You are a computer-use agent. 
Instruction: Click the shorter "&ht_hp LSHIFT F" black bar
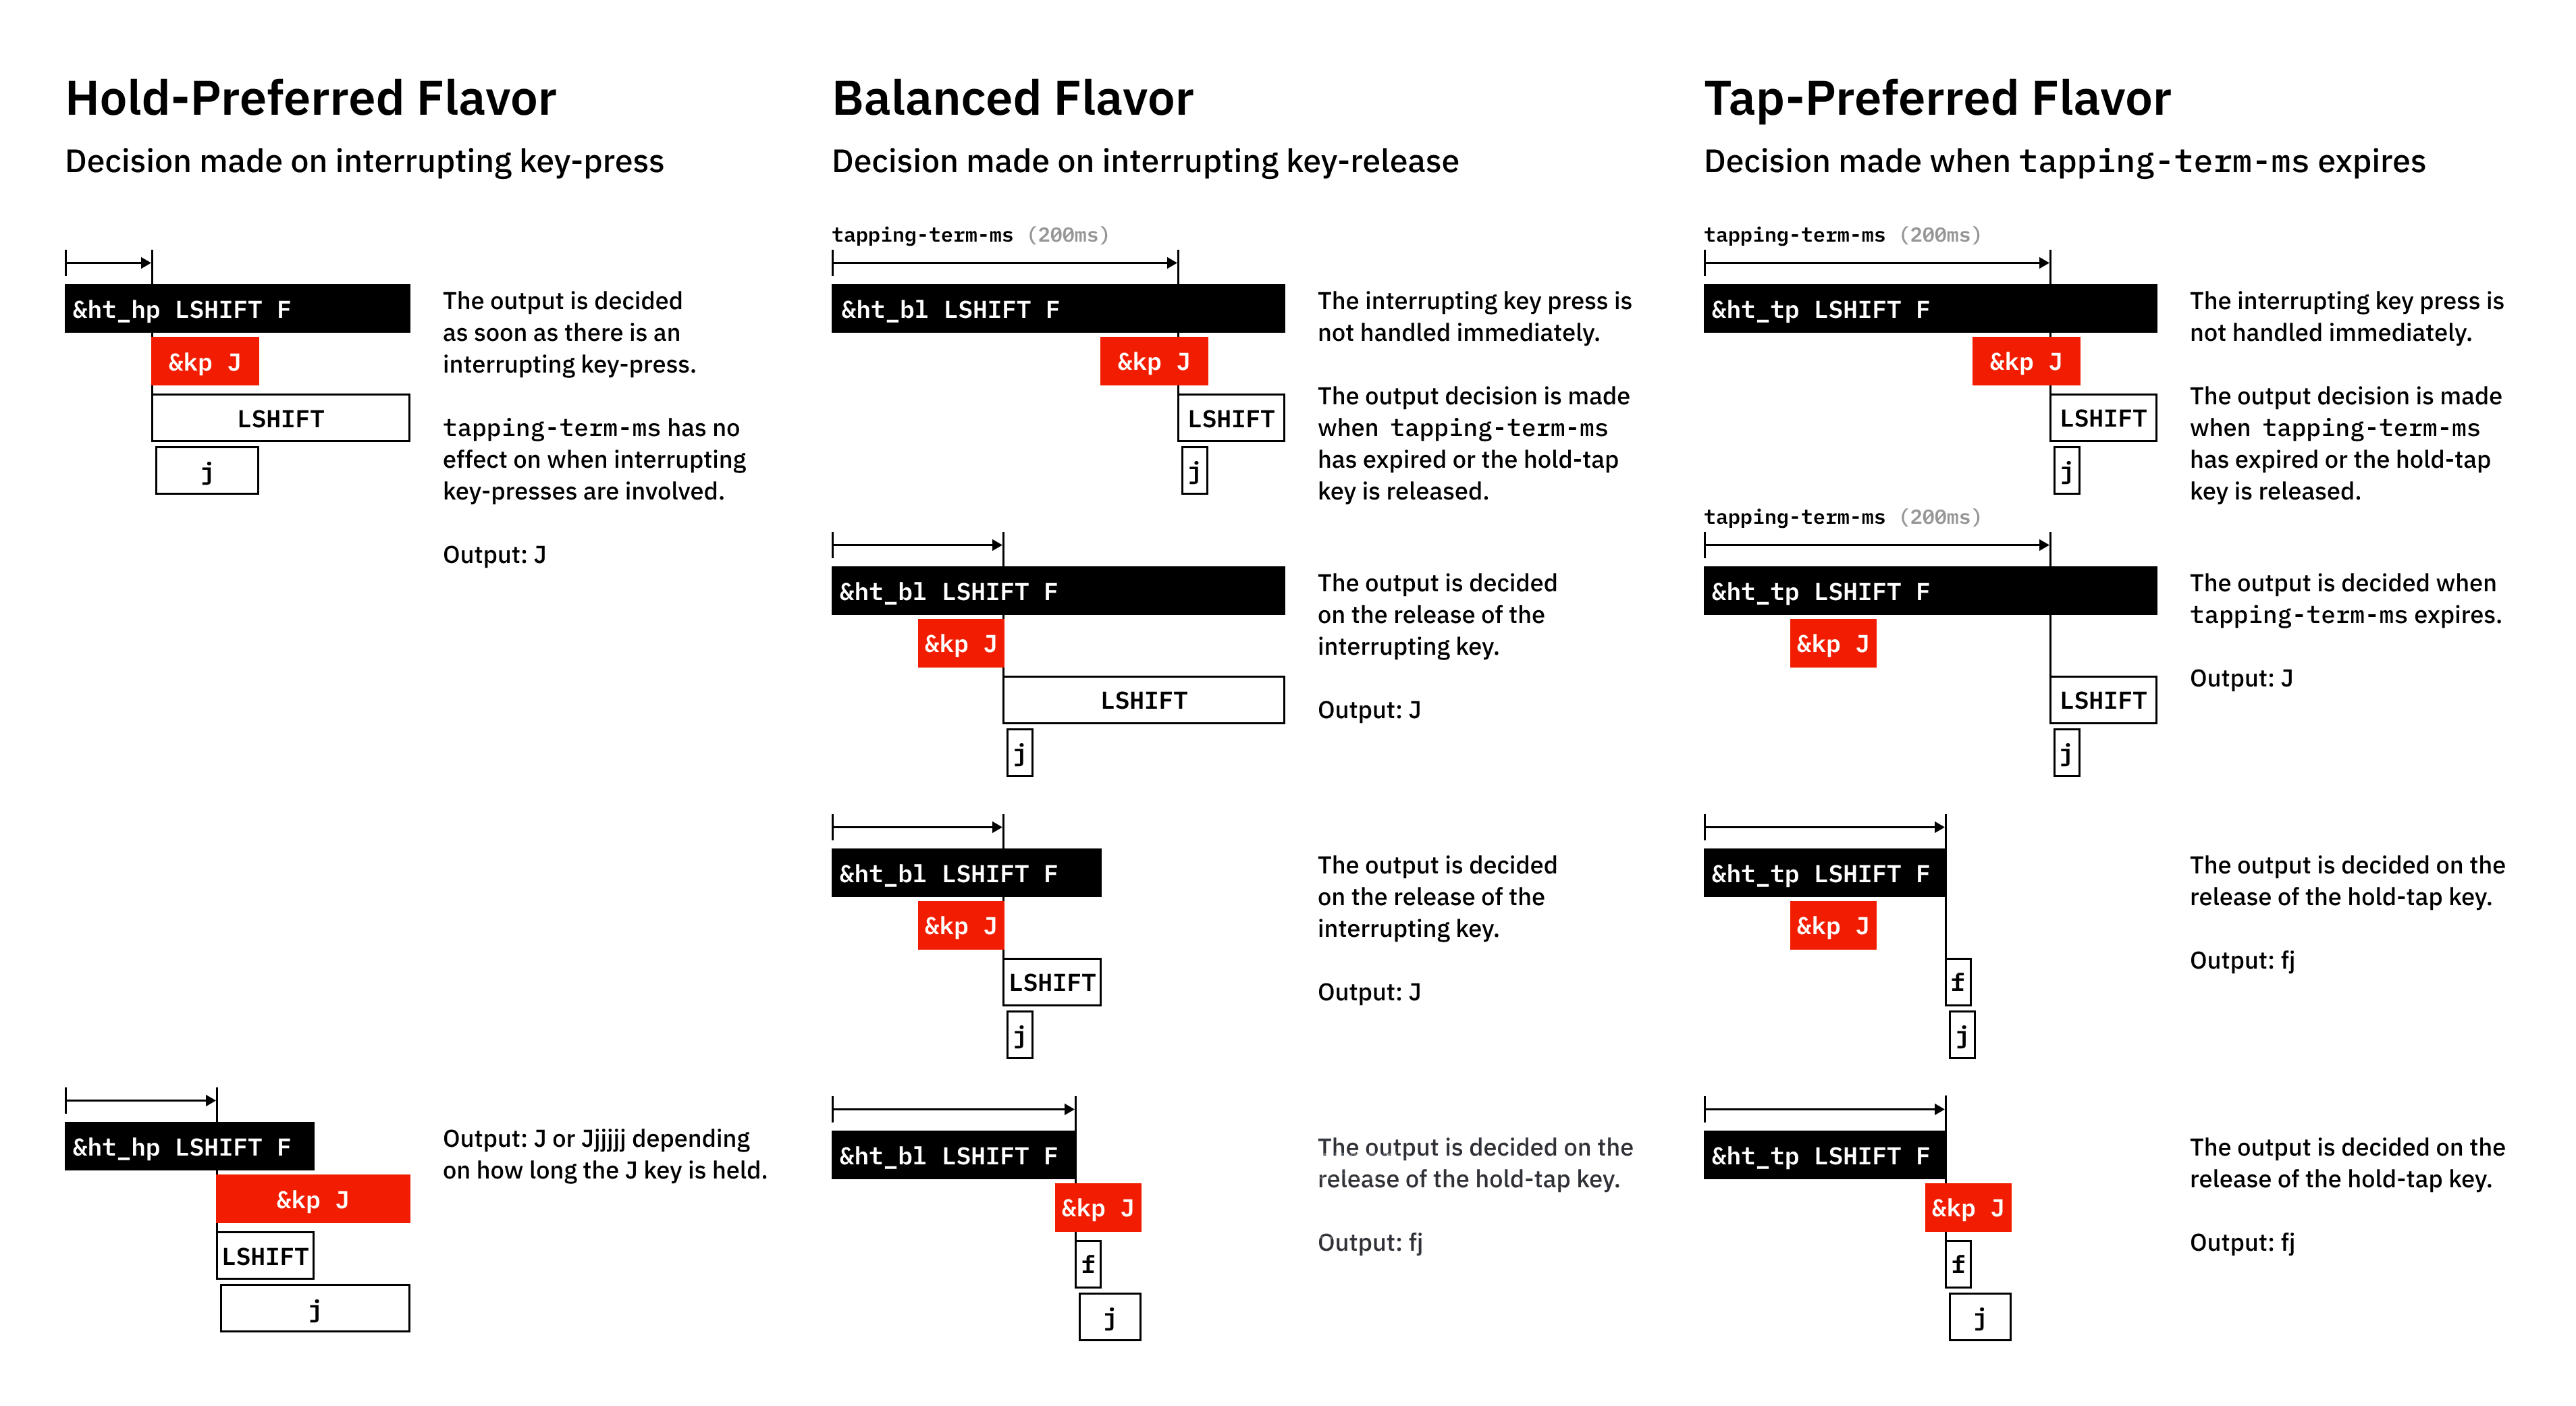(189, 1147)
